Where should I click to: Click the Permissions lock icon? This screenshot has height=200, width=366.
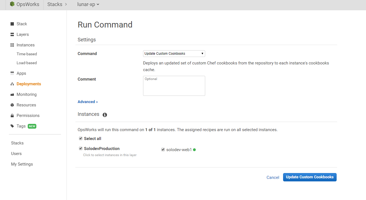click(12, 116)
